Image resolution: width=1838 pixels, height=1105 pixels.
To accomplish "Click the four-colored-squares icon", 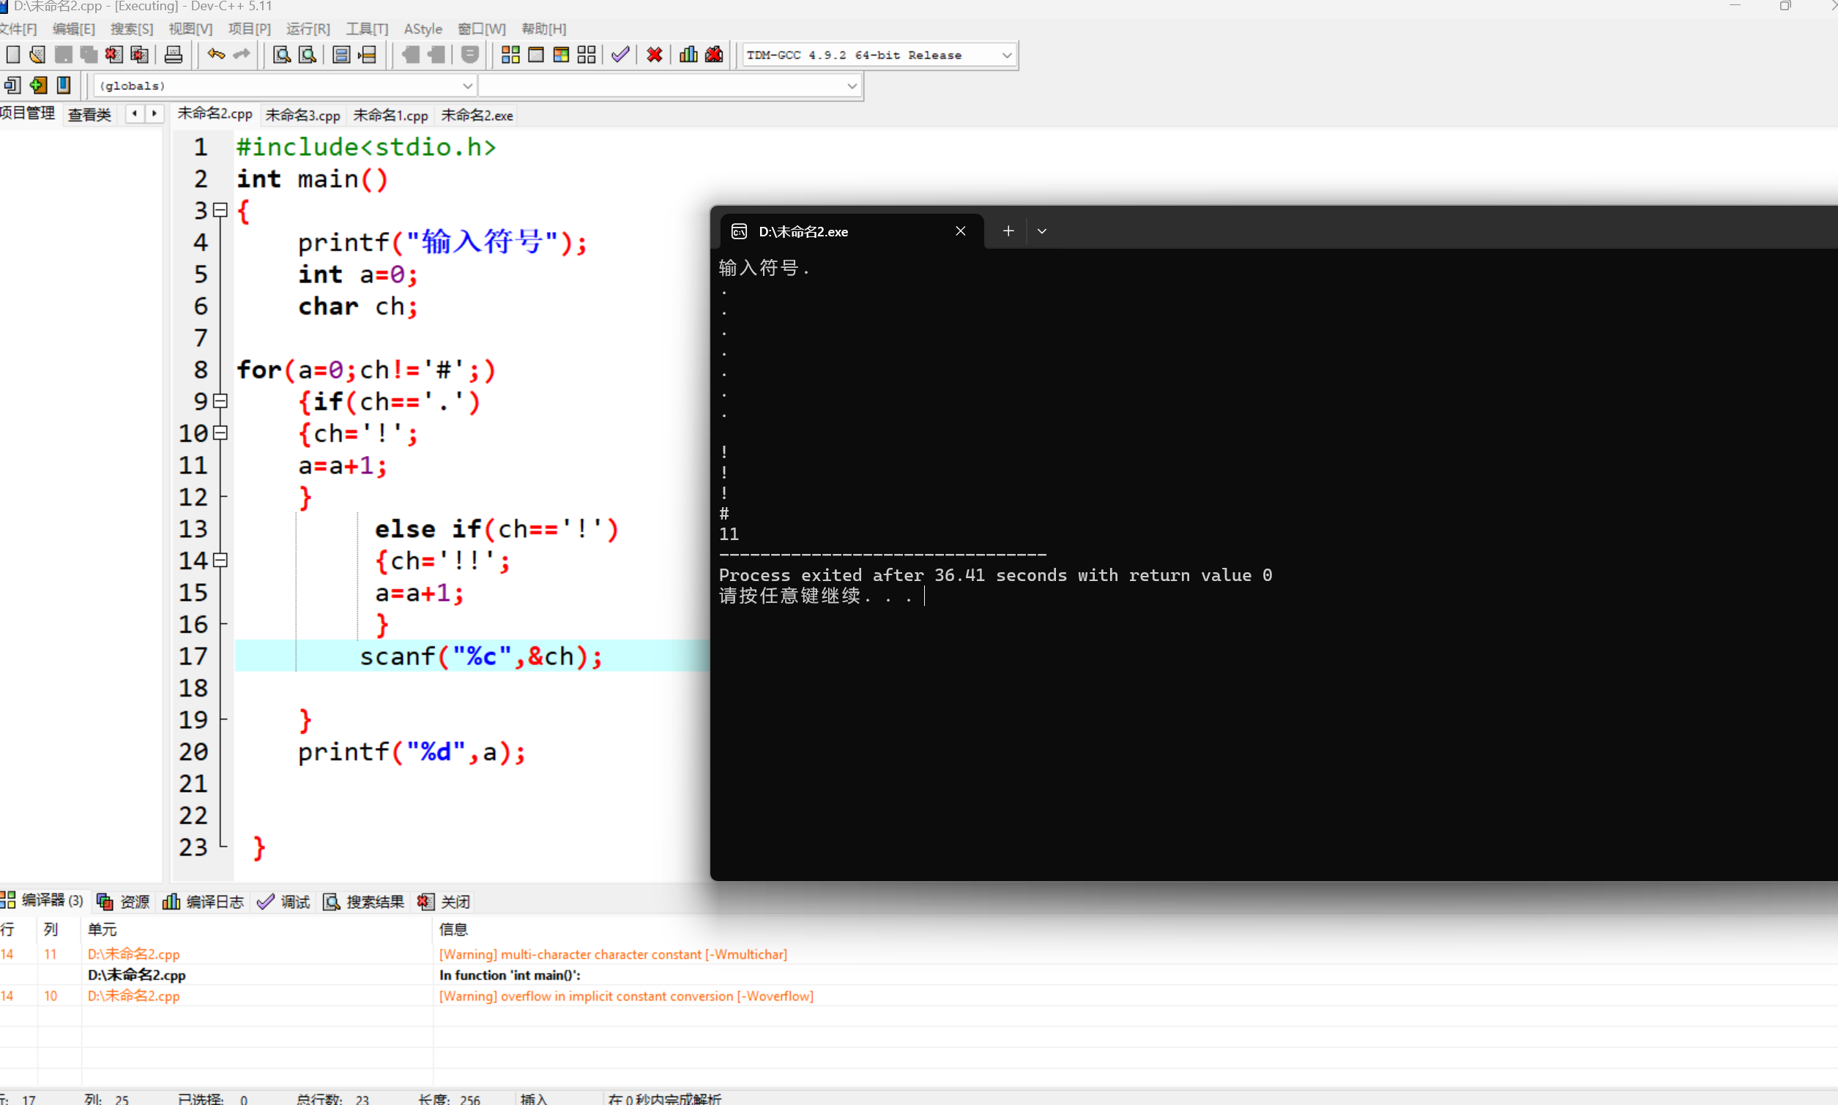I will 510,54.
